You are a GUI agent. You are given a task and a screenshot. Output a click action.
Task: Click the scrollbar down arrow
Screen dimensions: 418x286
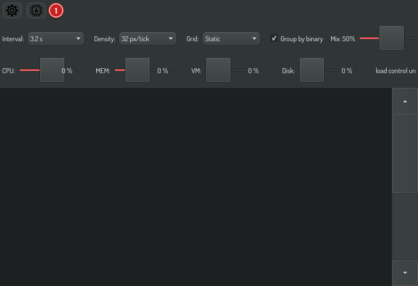[x=405, y=273]
